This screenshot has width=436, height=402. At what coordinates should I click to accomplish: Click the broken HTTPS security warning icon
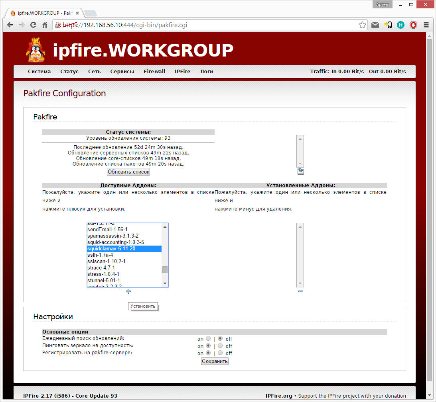[58, 25]
